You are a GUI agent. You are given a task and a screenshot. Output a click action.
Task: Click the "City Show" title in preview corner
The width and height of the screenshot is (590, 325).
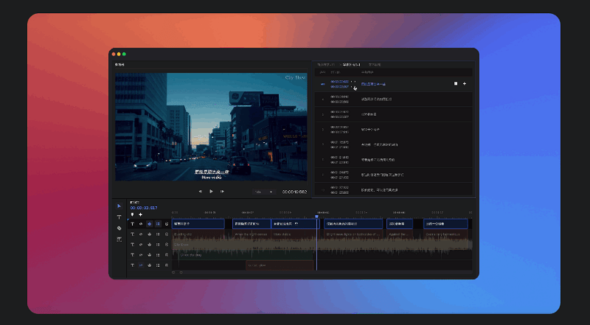(x=296, y=77)
